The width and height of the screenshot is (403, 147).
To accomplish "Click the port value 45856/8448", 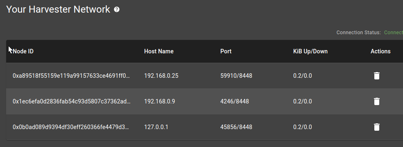I will [x=236, y=127].
